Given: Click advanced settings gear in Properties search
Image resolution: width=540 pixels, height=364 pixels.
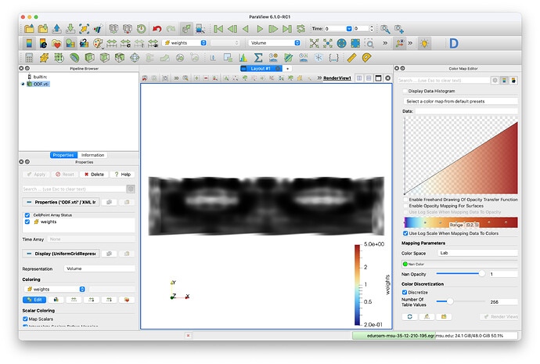Looking at the screenshot, I should tap(131, 189).
